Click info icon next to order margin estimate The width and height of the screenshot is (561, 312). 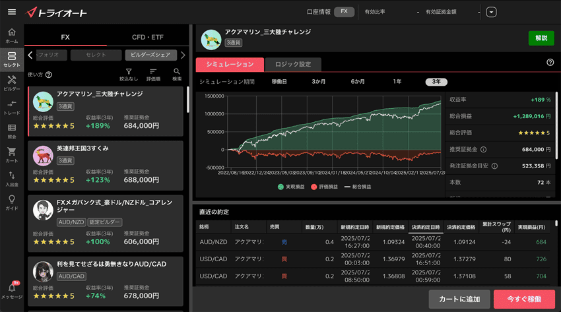click(x=494, y=166)
